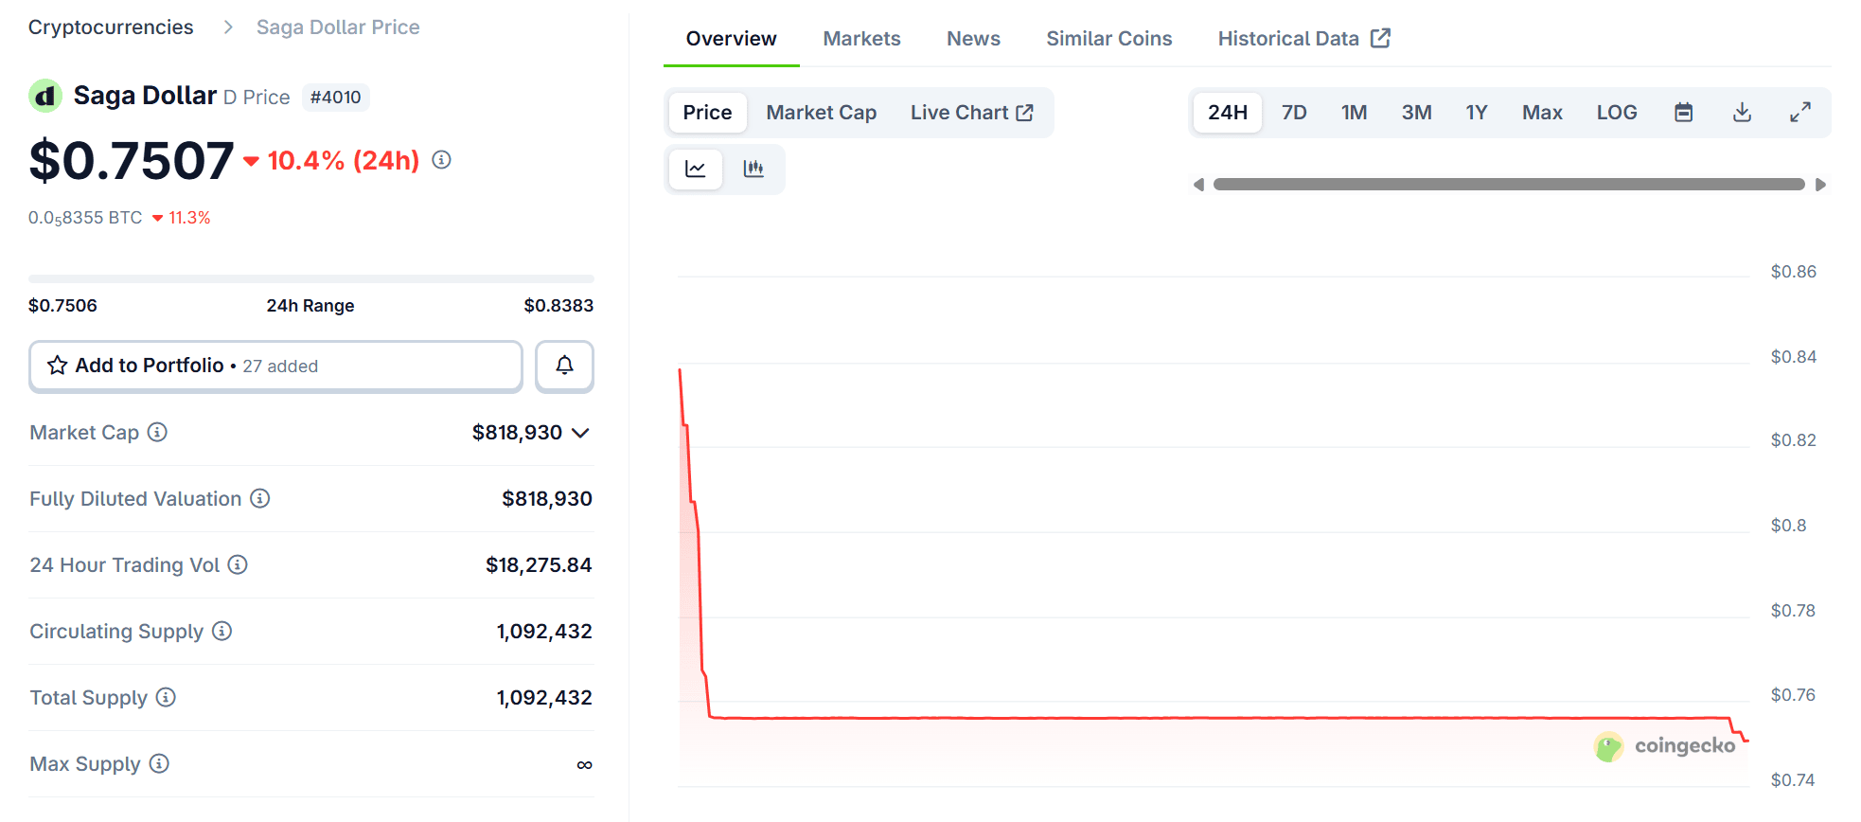The image size is (1861, 822).
Task: Open the price alert bell
Action: tap(564, 366)
